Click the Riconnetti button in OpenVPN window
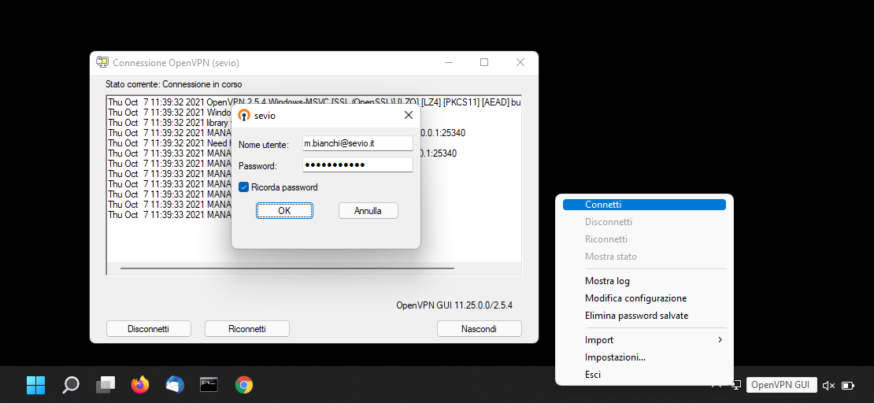The image size is (874, 403). pyautogui.click(x=247, y=329)
